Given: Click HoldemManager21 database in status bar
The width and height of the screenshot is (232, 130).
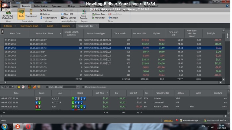Looking at the screenshot, I should [x=190, y=120].
